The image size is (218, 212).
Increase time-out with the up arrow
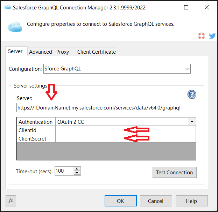[x=77, y=169]
